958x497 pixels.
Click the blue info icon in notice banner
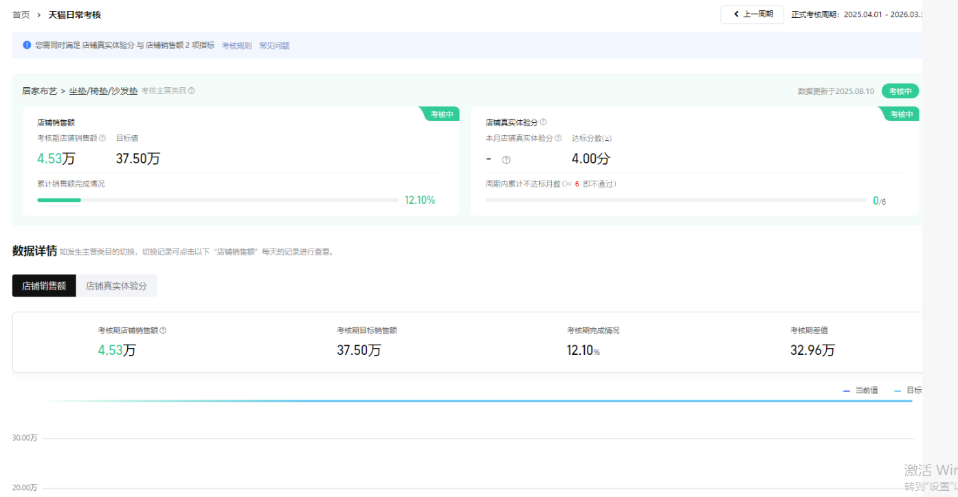point(27,45)
